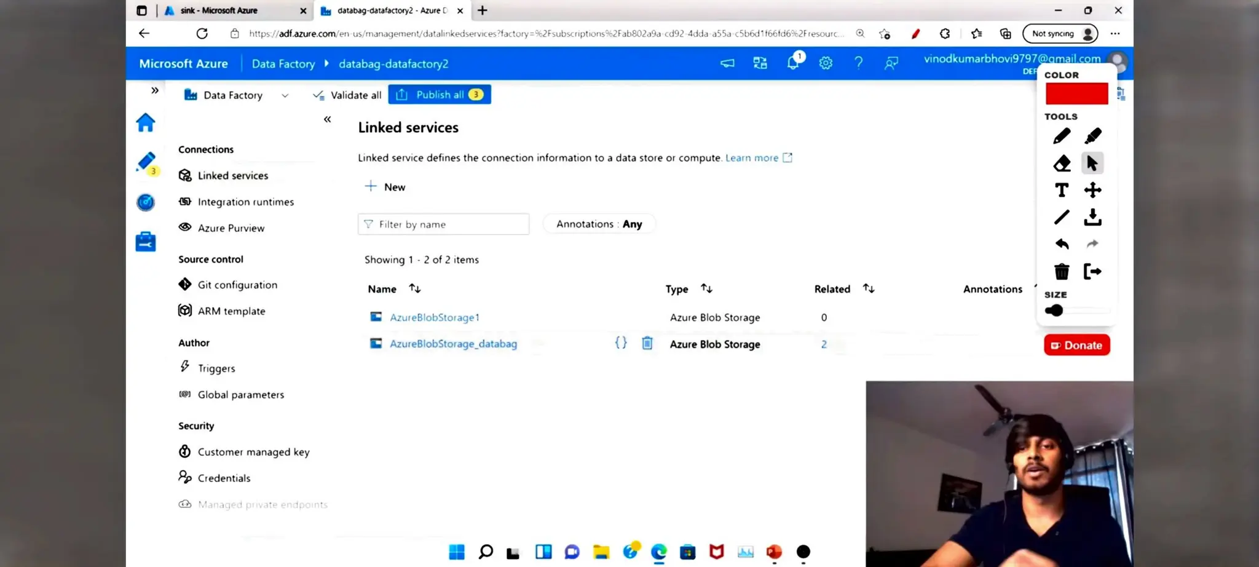Select the pencil drawing tool
The width and height of the screenshot is (1259, 567).
click(1062, 136)
